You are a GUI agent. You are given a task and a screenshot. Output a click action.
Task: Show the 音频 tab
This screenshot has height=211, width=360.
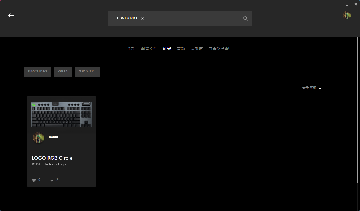click(181, 49)
